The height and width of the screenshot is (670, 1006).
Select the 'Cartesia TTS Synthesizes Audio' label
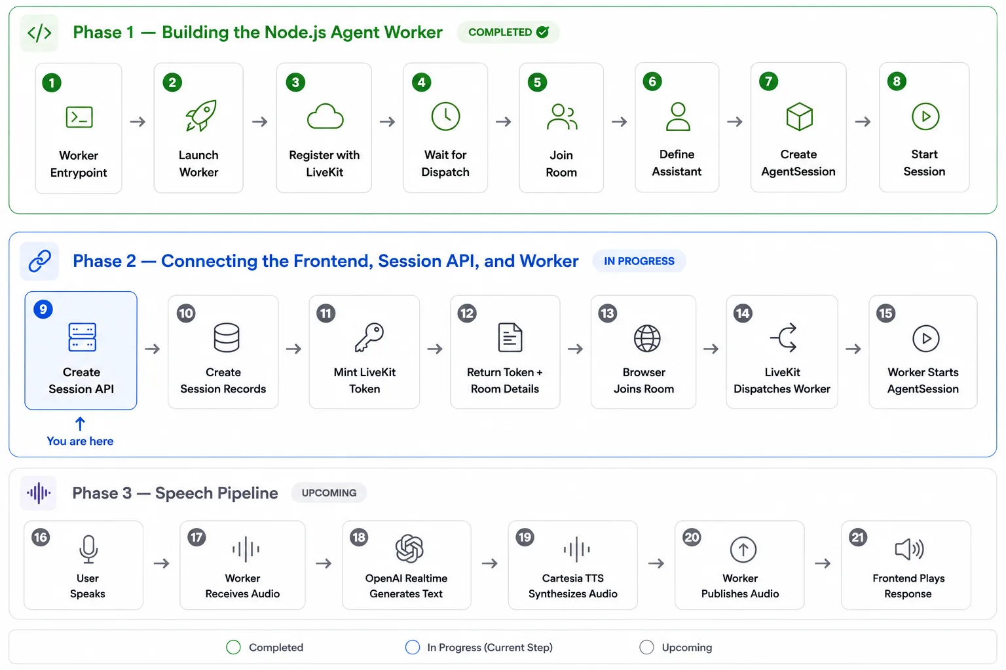573,586
